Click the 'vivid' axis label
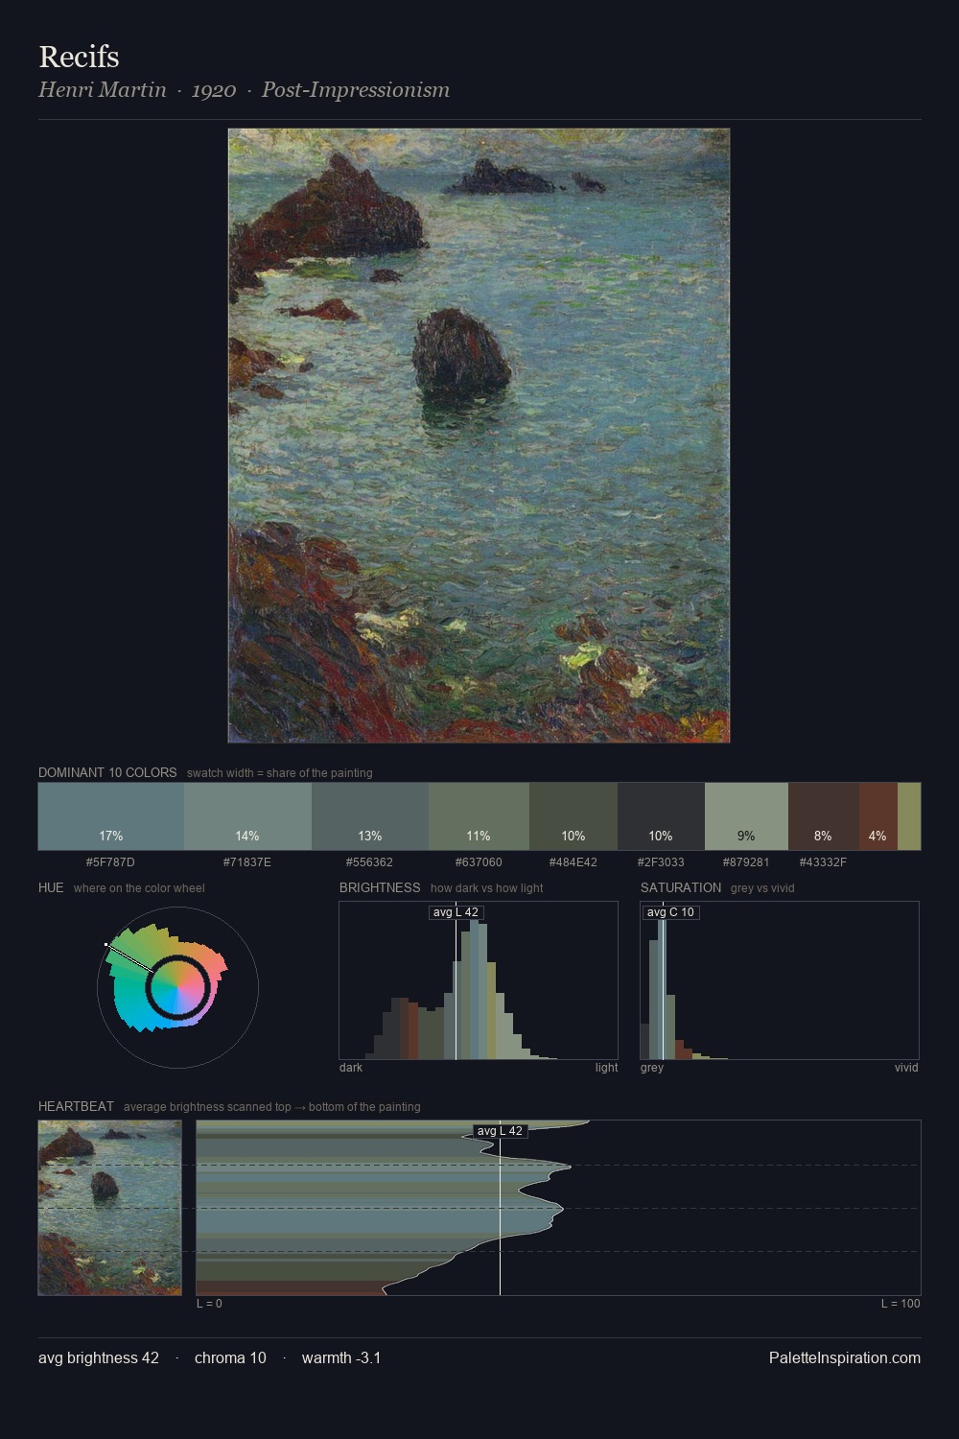The height and width of the screenshot is (1439, 959). pyautogui.click(x=906, y=1068)
